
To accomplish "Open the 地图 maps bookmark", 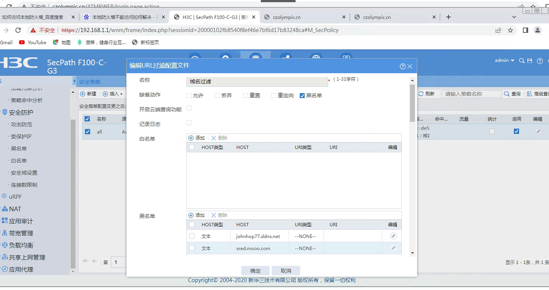I will pos(62,42).
